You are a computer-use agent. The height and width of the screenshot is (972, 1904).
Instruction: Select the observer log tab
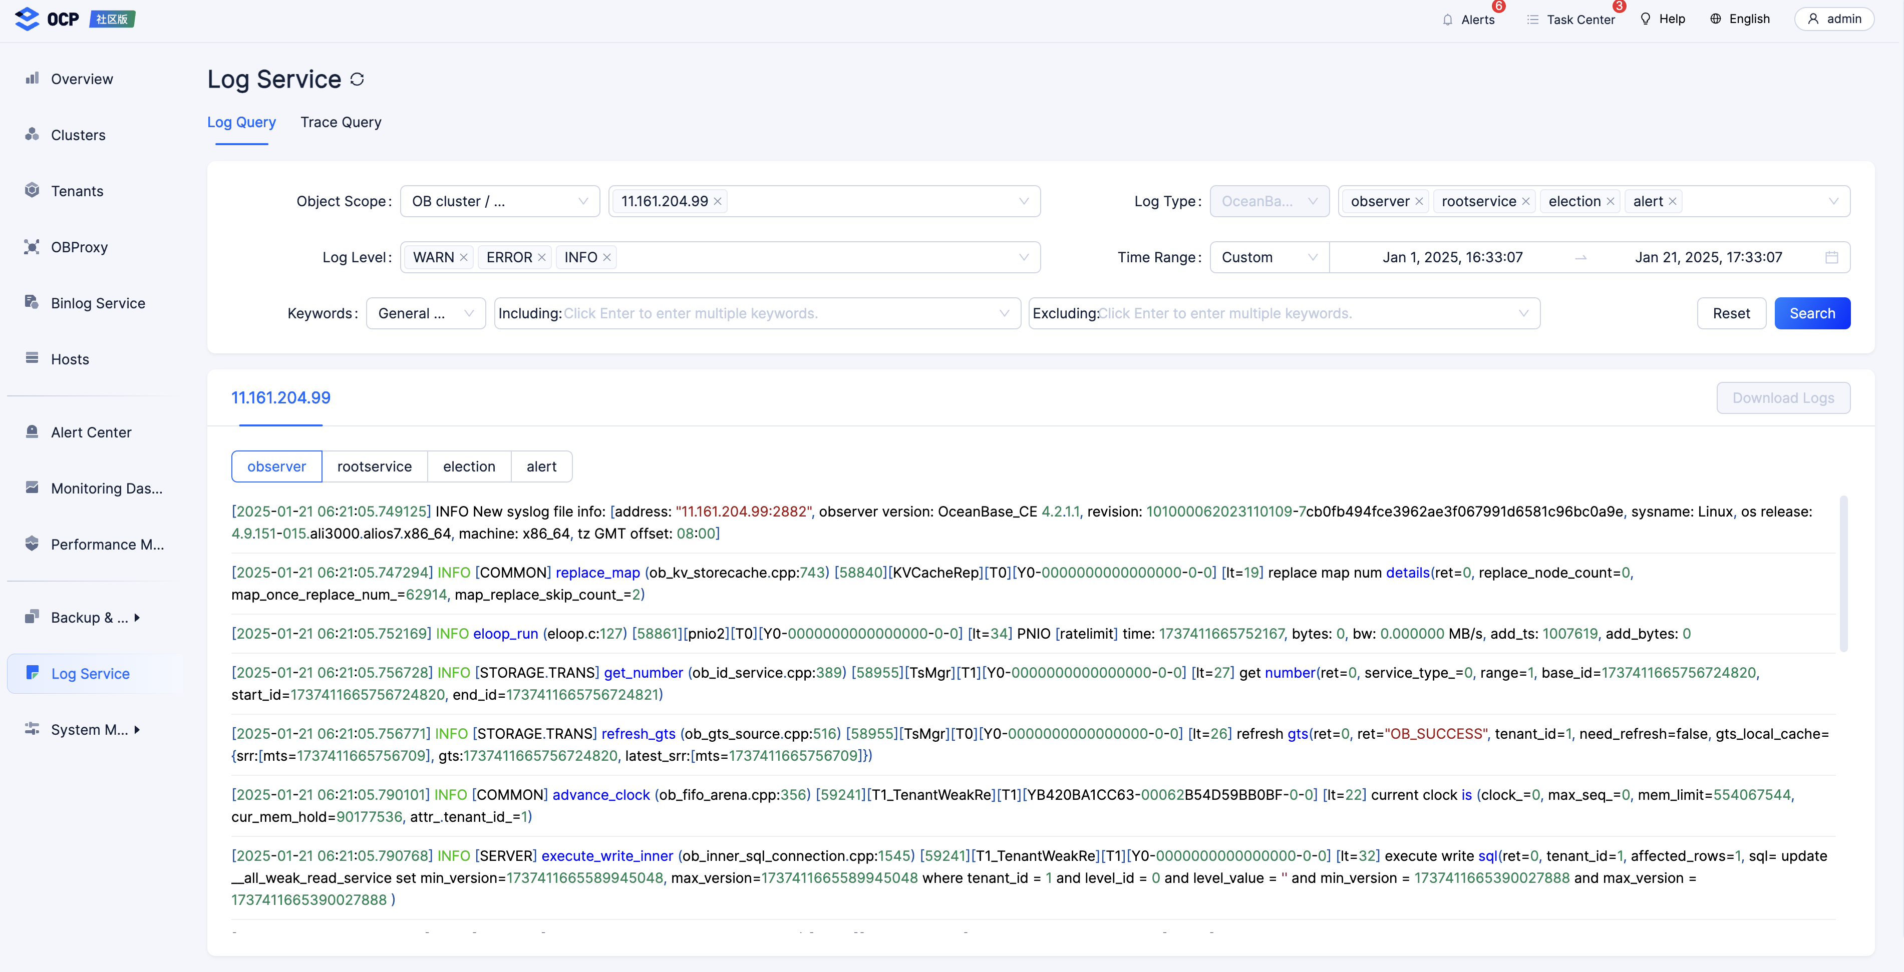[276, 467]
